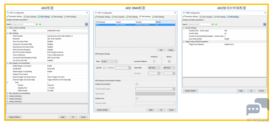Image resolution: width=272 pixels, height=125 pixels.
Task: Select the ADC1 DMA1 Stream 0 table row
Action: [135, 25]
